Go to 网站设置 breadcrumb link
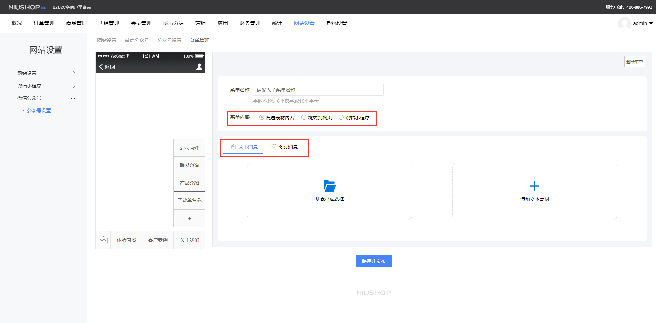The width and height of the screenshot is (656, 323). tap(107, 40)
